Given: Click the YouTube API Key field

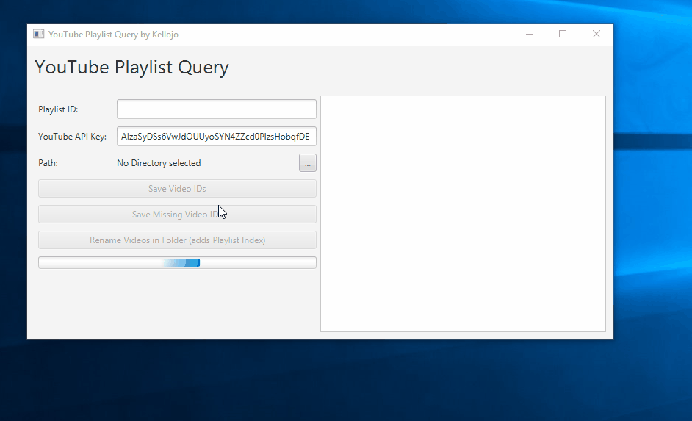Looking at the screenshot, I should coord(216,137).
